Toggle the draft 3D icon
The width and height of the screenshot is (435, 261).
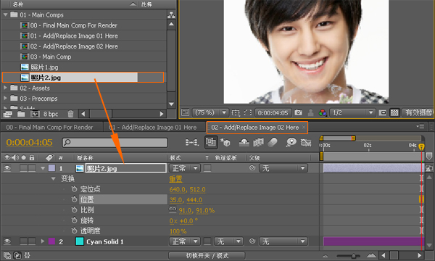[225, 142]
